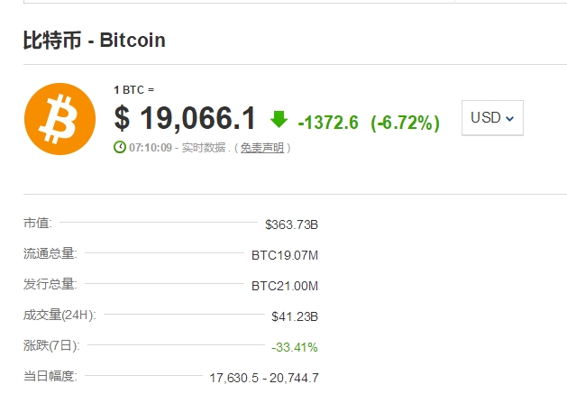Click the 市值 market cap label
This screenshot has height=412, width=567.
tap(38, 222)
